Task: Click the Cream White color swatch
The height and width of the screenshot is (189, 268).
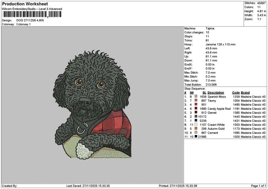Action: pyautogui.click(x=196, y=124)
